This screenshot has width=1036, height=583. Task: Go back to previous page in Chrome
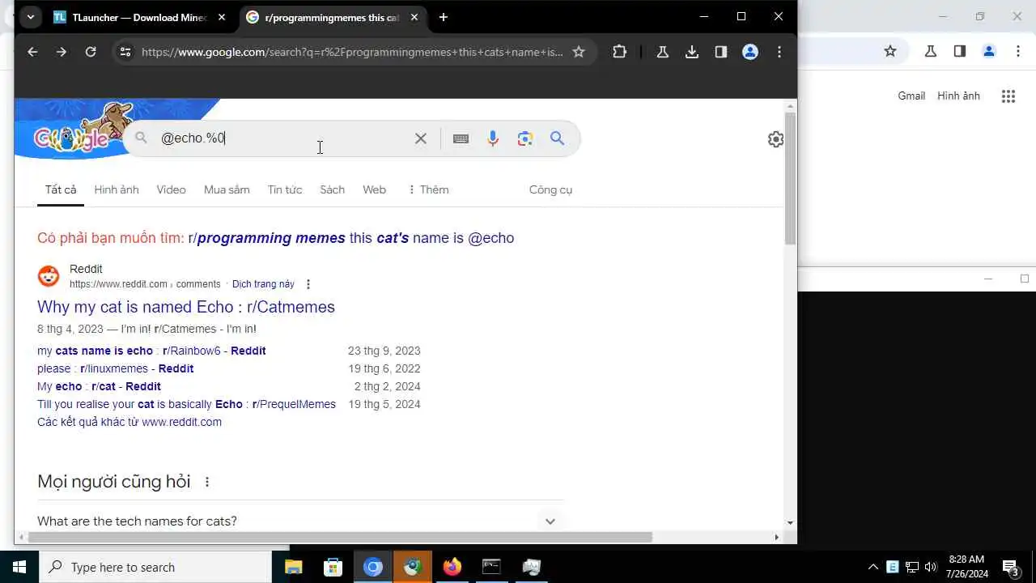click(32, 52)
